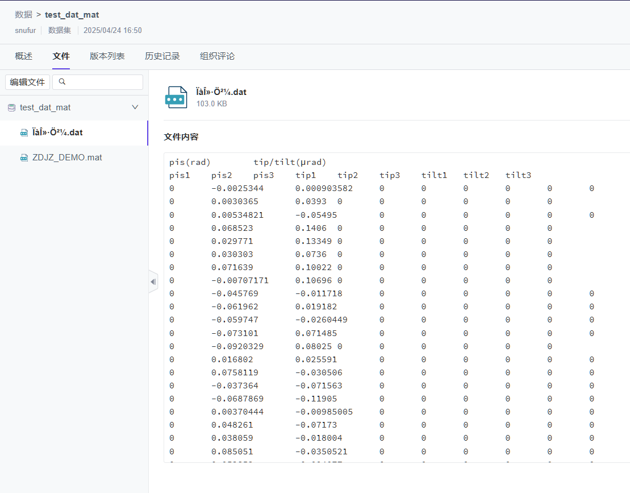The image size is (630, 493).
Task: Open the 组织评论 tab
Action: pyautogui.click(x=218, y=56)
